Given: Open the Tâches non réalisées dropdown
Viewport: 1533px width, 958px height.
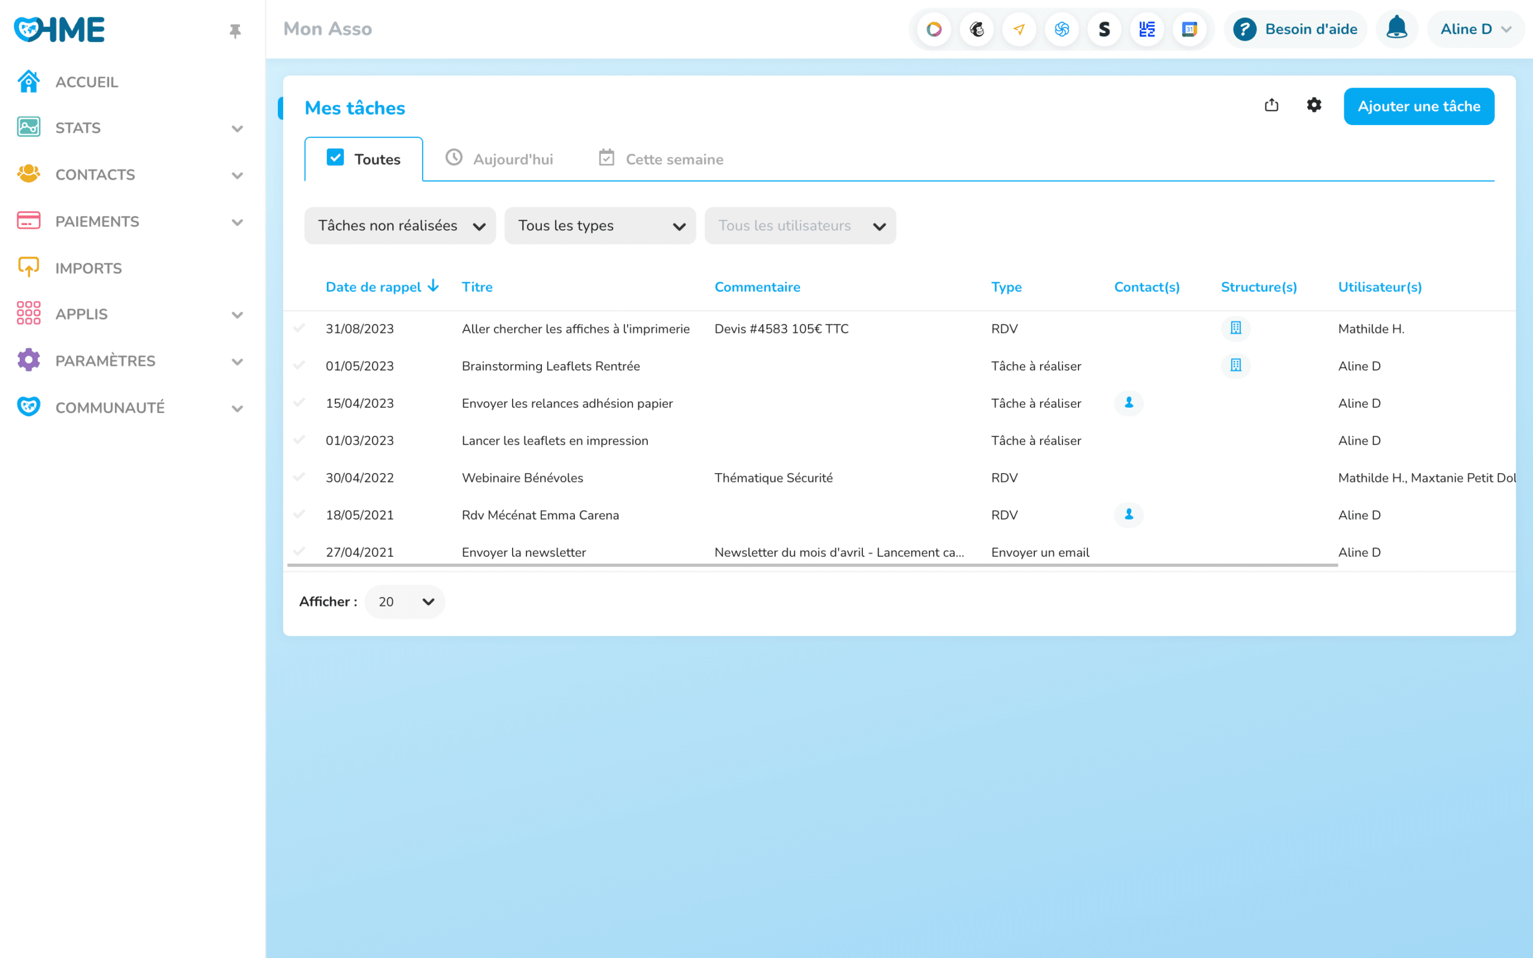Looking at the screenshot, I should click(401, 226).
